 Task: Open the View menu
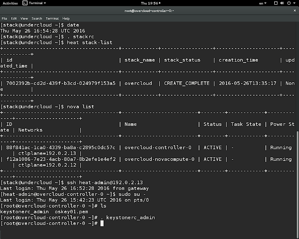24,18
